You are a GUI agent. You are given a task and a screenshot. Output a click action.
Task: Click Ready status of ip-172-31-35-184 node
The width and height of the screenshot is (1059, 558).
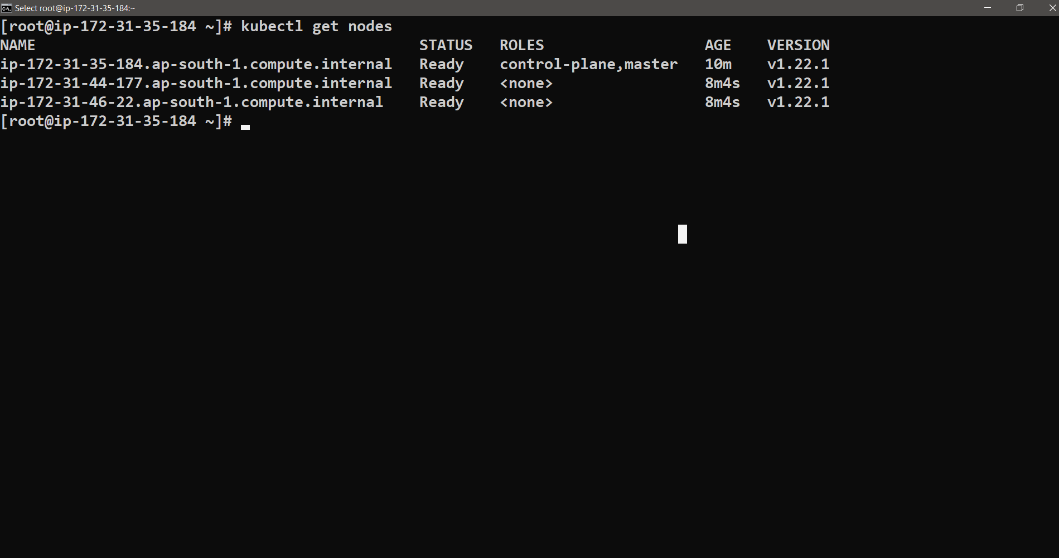[x=442, y=65]
